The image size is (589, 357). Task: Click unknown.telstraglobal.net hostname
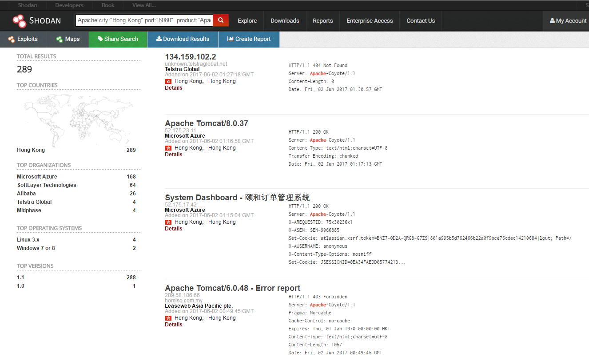click(x=196, y=64)
